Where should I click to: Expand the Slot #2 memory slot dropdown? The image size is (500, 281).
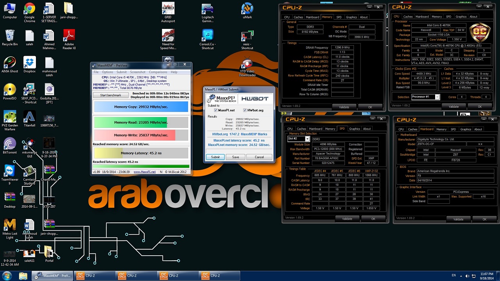[307, 139]
